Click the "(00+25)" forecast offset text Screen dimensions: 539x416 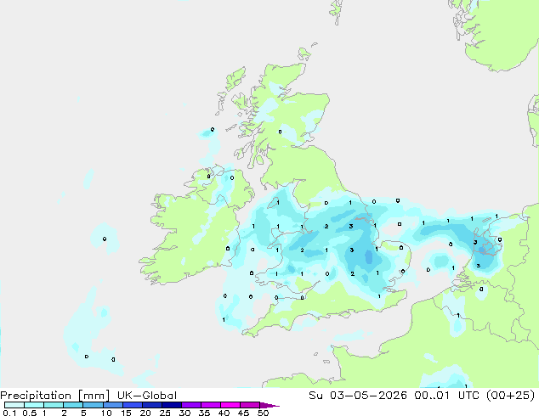pos(510,396)
